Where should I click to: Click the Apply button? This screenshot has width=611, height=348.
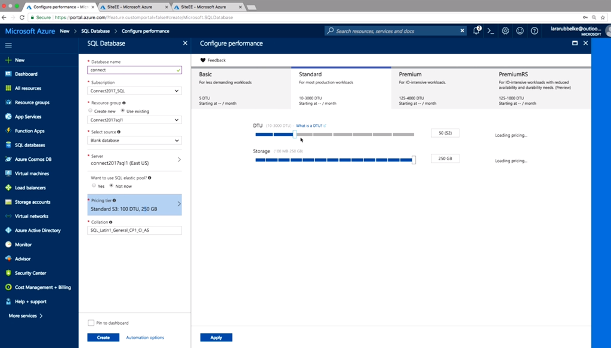tap(216, 337)
